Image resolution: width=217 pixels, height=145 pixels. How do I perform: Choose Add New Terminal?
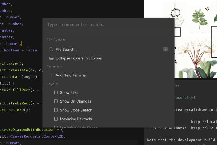[71, 75]
